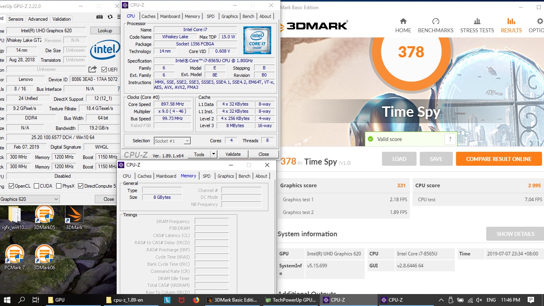Viewport: 544px width, 306px height.
Task: Select the CPU tab in lower CPU-Z window
Action: (x=127, y=176)
